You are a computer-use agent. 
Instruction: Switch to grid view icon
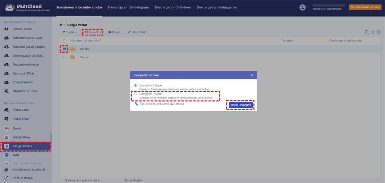pyautogui.click(x=373, y=32)
